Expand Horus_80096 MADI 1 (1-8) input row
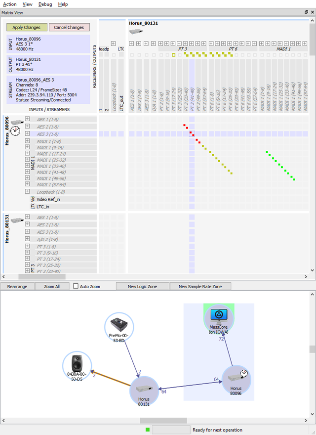The height and width of the screenshot is (435, 316). pos(27,141)
